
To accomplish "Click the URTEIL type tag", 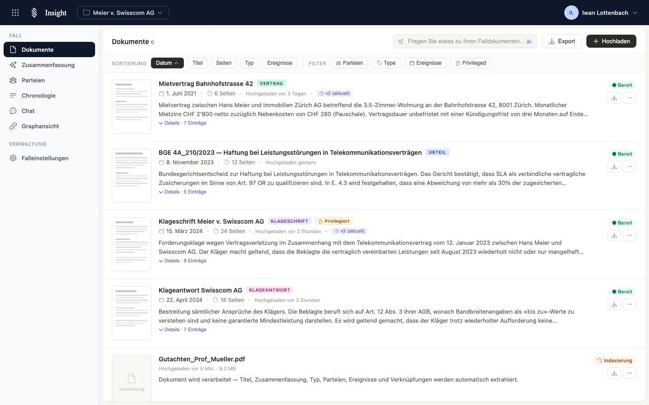I will (x=437, y=153).
